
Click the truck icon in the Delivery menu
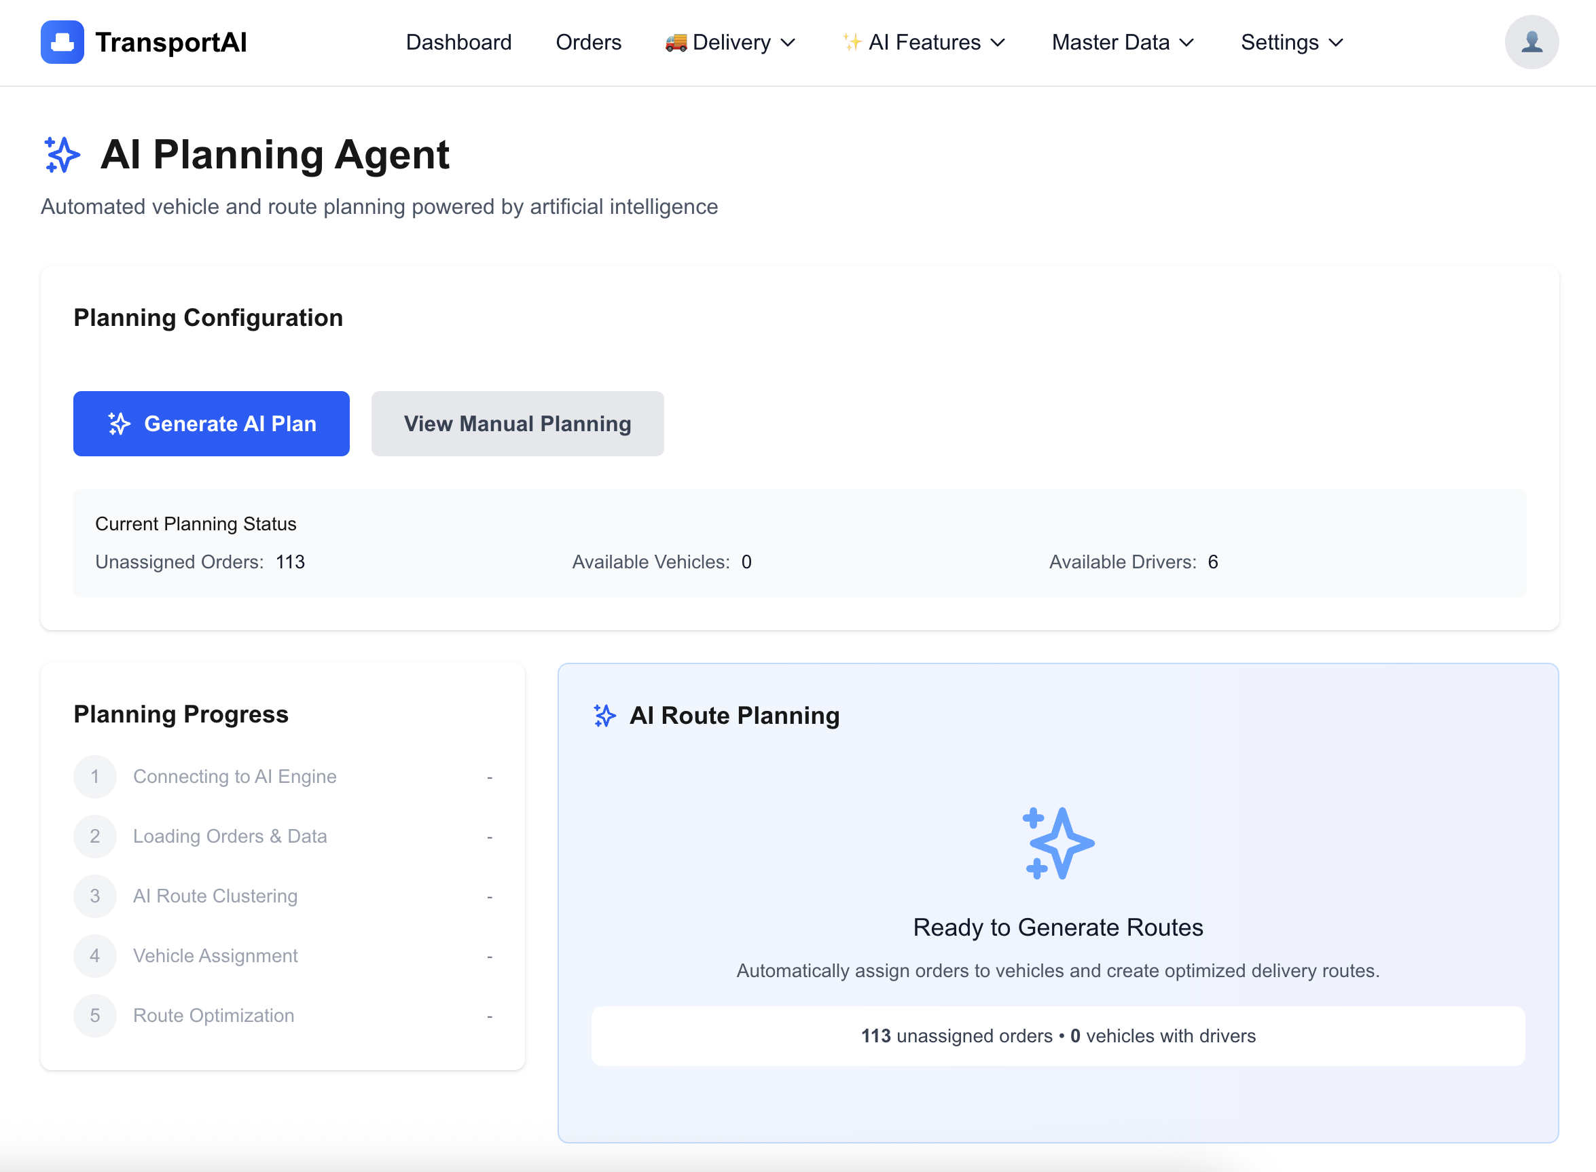pyautogui.click(x=676, y=43)
